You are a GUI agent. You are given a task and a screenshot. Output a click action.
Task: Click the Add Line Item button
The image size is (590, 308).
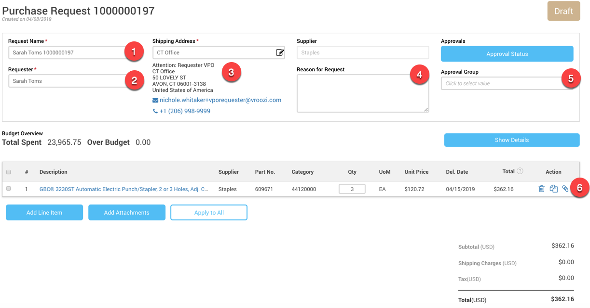(44, 212)
